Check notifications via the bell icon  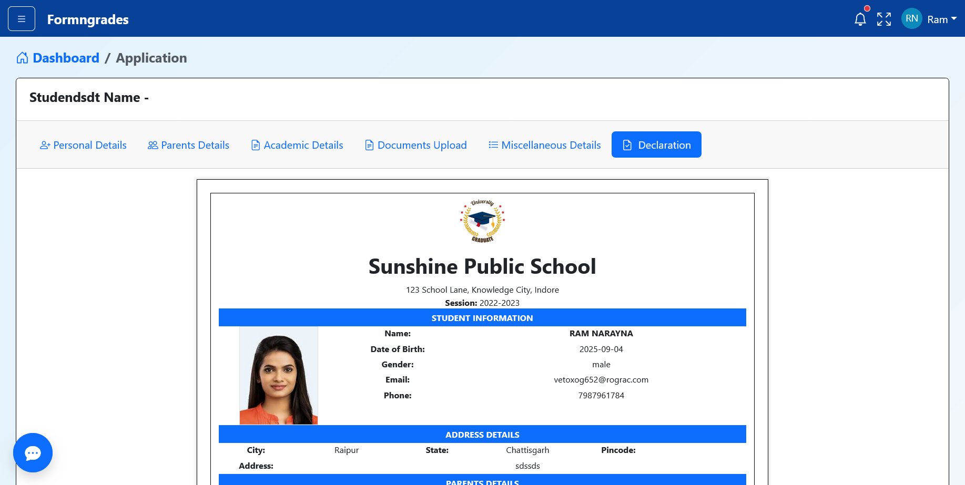(860, 18)
